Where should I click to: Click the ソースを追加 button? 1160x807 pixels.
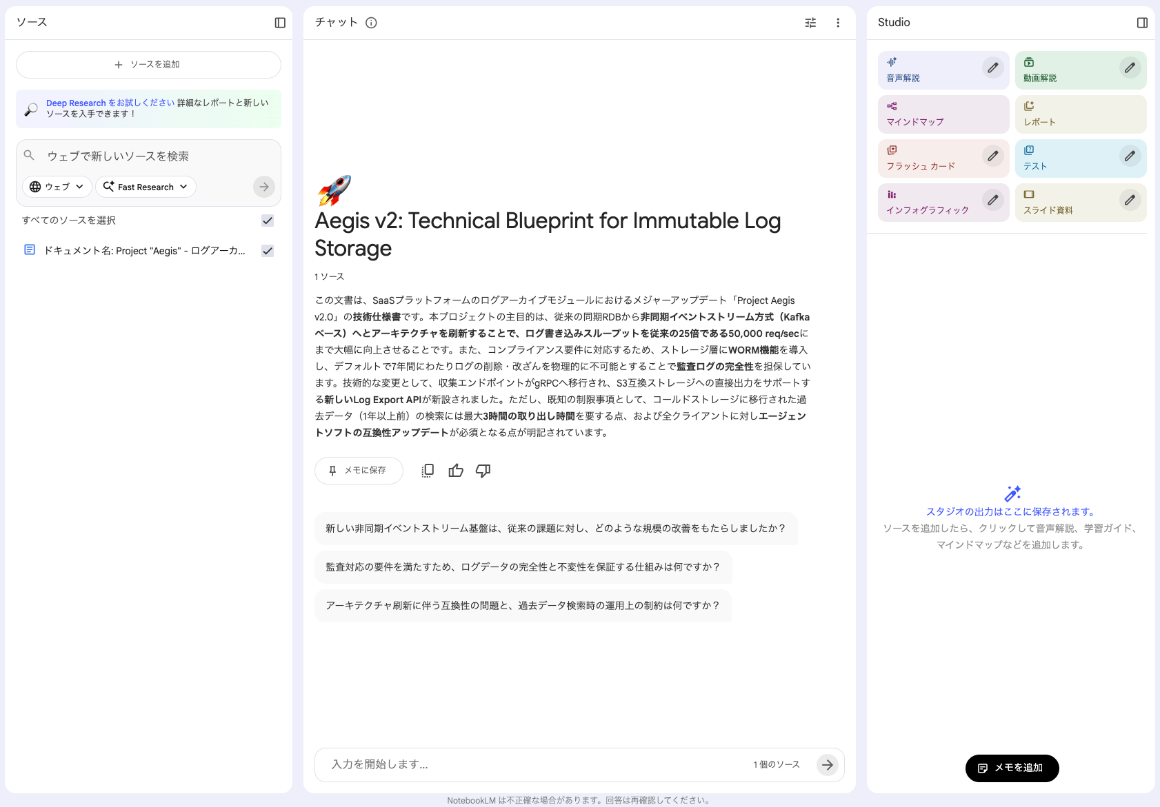click(x=148, y=64)
